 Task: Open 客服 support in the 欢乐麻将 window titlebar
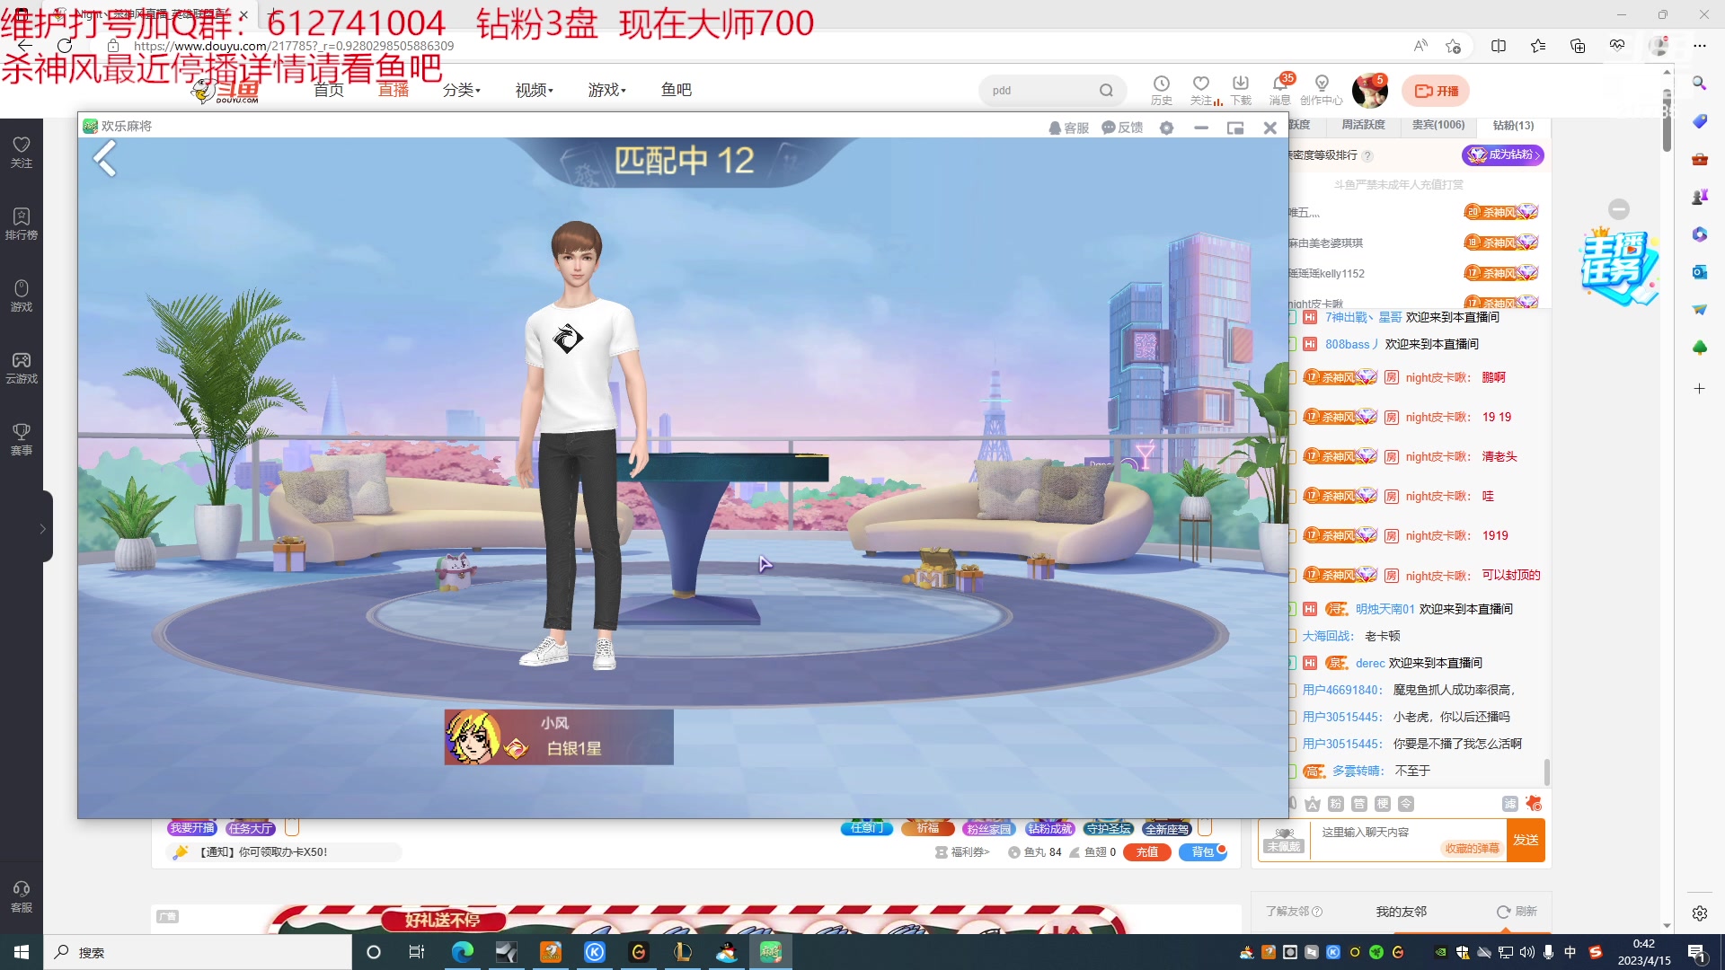click(x=1068, y=127)
